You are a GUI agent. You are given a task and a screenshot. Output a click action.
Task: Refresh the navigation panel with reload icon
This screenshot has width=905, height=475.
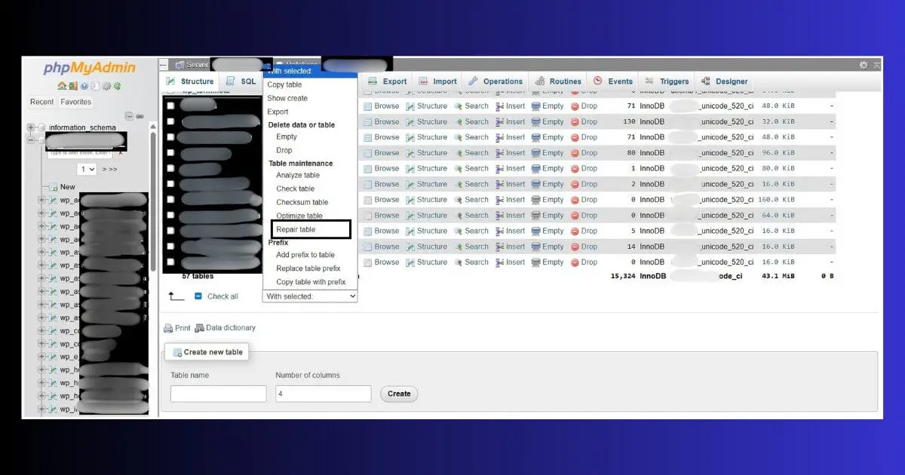tap(117, 85)
